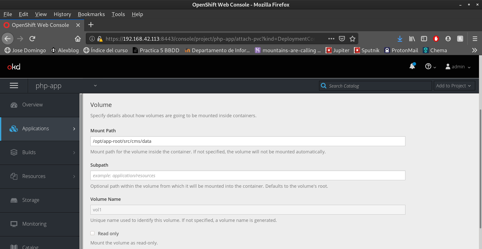
Task: Reload the current page
Action: 32,39
